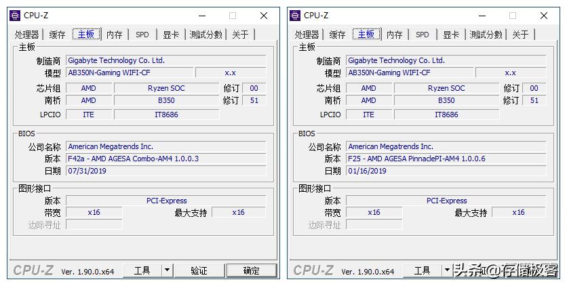Click 最大支持 x16 value in right window

[519, 212]
